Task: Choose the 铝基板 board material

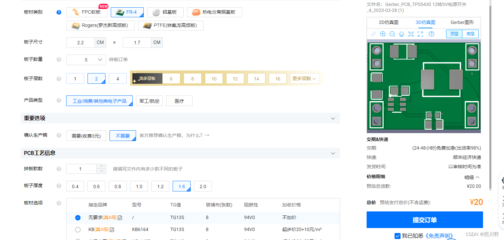Action: pos(165,12)
